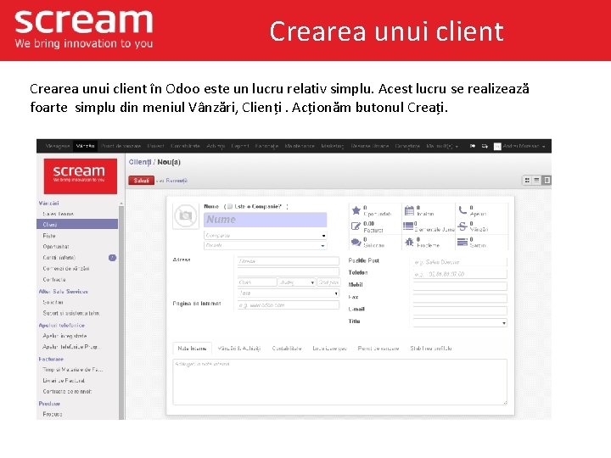
Task: Open the Oportunități star stat button
Action: click(375, 210)
